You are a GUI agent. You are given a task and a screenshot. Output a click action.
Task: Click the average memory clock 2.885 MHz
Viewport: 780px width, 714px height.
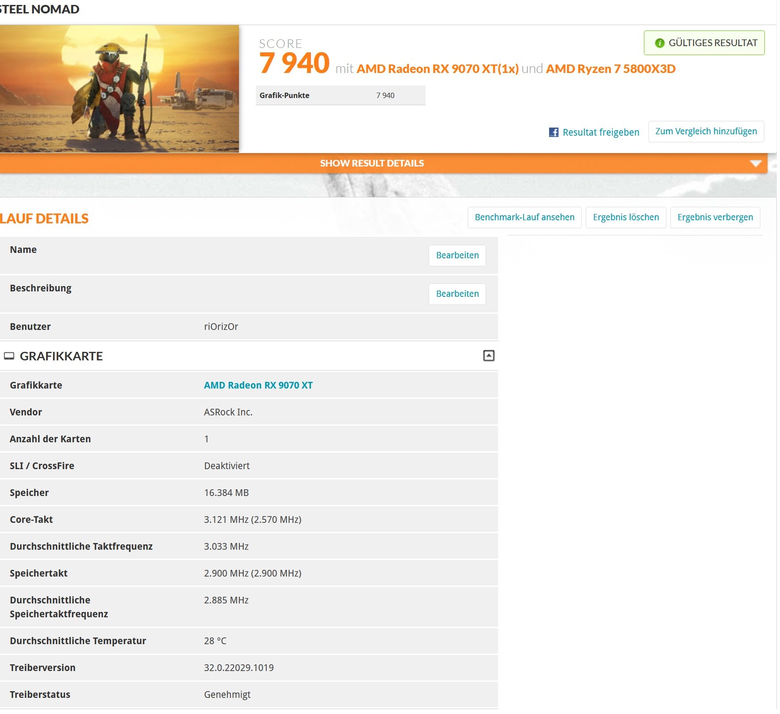coord(226,600)
